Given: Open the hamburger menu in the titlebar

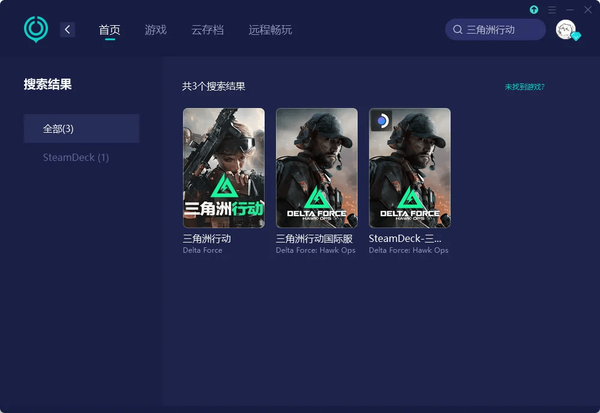Looking at the screenshot, I should (x=552, y=10).
